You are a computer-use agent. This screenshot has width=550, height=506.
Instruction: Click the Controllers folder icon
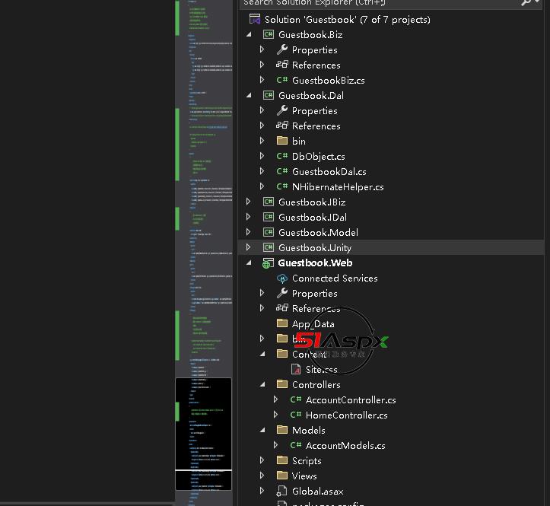pyautogui.click(x=281, y=384)
